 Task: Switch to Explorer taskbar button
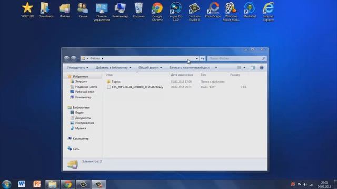[x=53, y=184]
